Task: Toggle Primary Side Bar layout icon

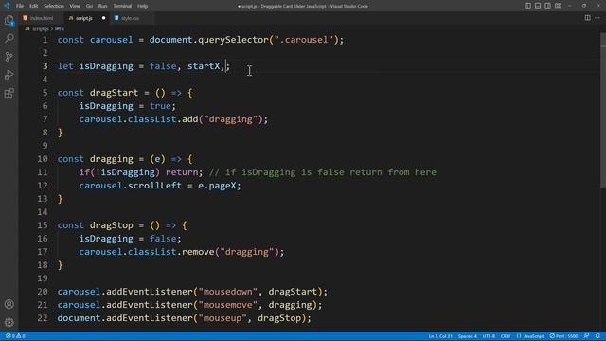Action: (x=527, y=6)
